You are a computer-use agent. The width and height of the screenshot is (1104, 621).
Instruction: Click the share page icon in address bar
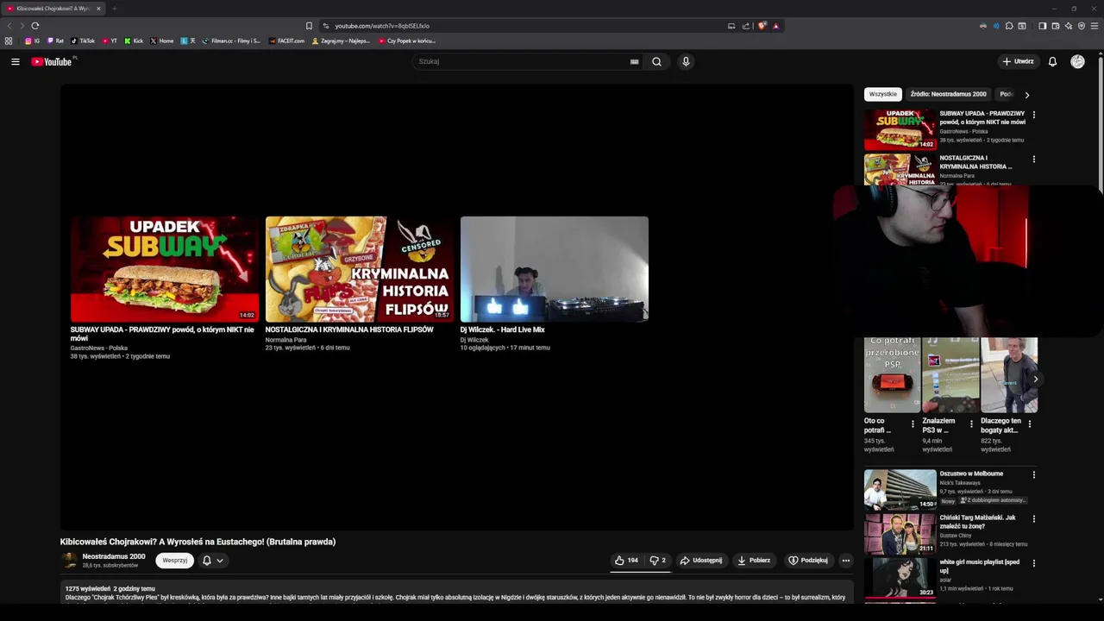[746, 26]
